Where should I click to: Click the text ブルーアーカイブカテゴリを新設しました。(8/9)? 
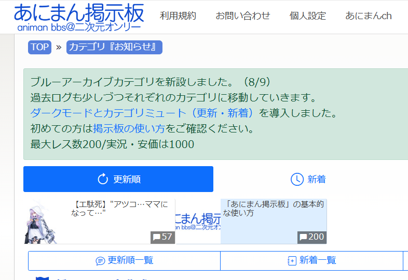click(x=151, y=82)
